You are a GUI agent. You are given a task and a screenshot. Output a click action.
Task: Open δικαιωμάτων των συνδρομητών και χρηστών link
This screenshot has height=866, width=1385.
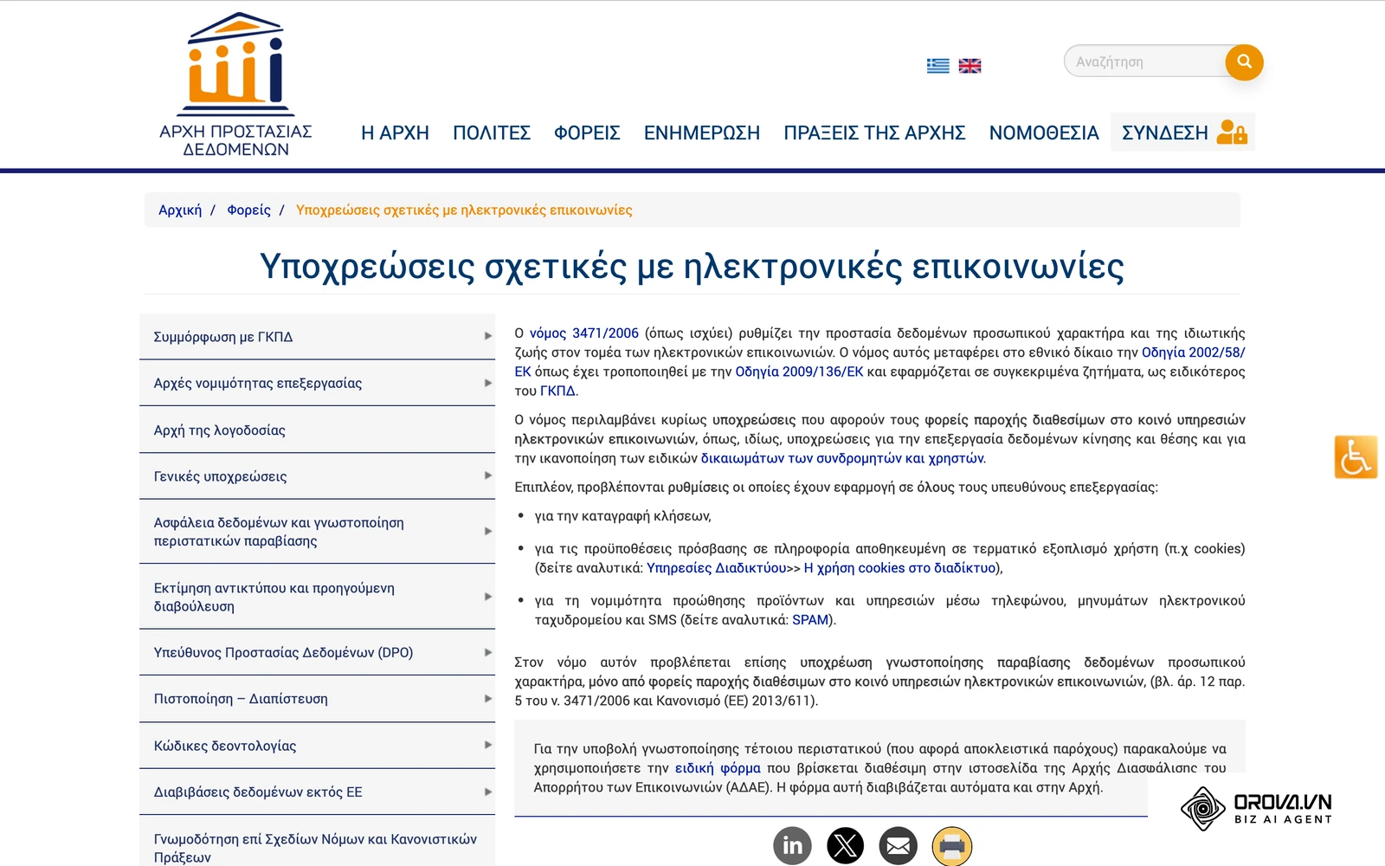pyautogui.click(x=842, y=458)
